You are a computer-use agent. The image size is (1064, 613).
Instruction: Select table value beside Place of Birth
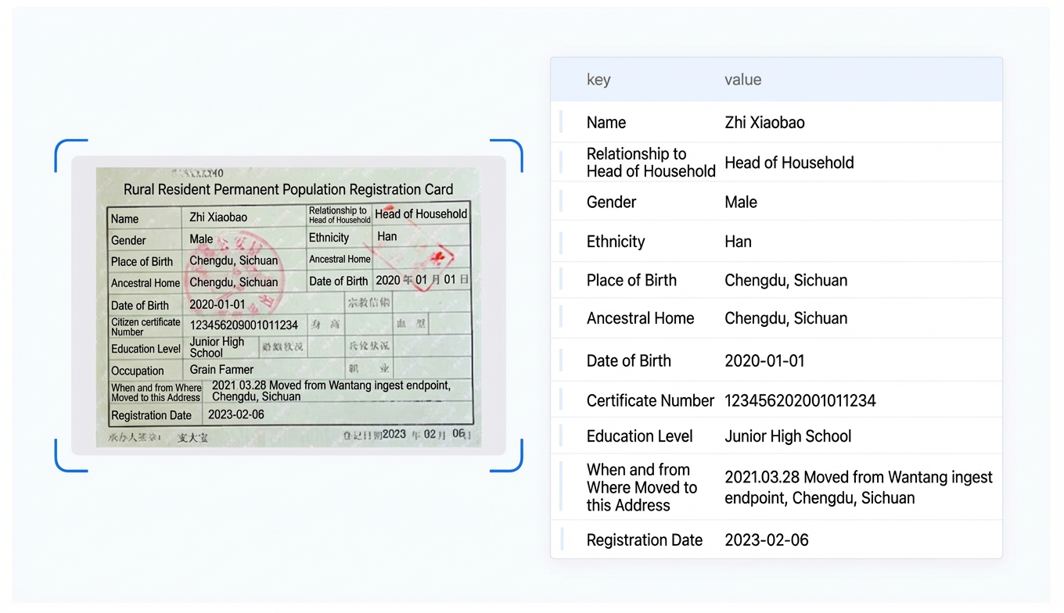pyautogui.click(x=785, y=280)
